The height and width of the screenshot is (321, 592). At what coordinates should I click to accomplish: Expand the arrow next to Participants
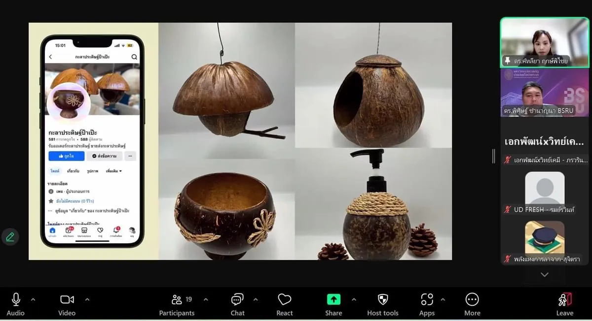[x=206, y=299]
